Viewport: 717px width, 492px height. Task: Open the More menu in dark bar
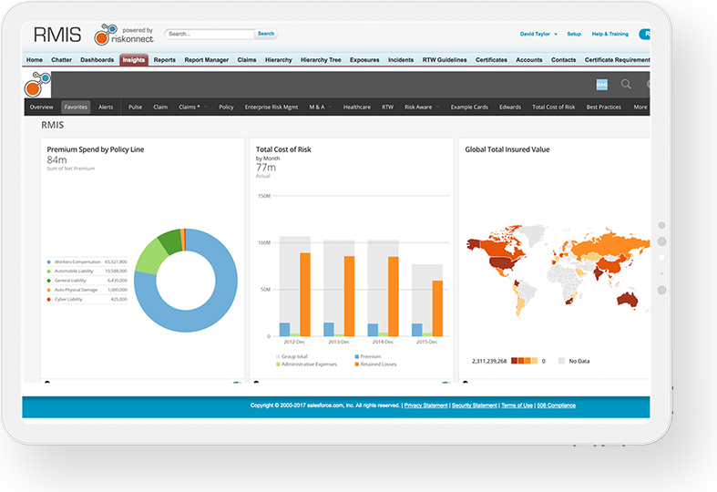[640, 107]
